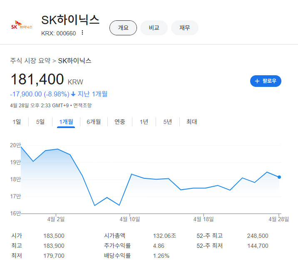Click the 4월 10일 date label on the chart axis

pos(130,219)
